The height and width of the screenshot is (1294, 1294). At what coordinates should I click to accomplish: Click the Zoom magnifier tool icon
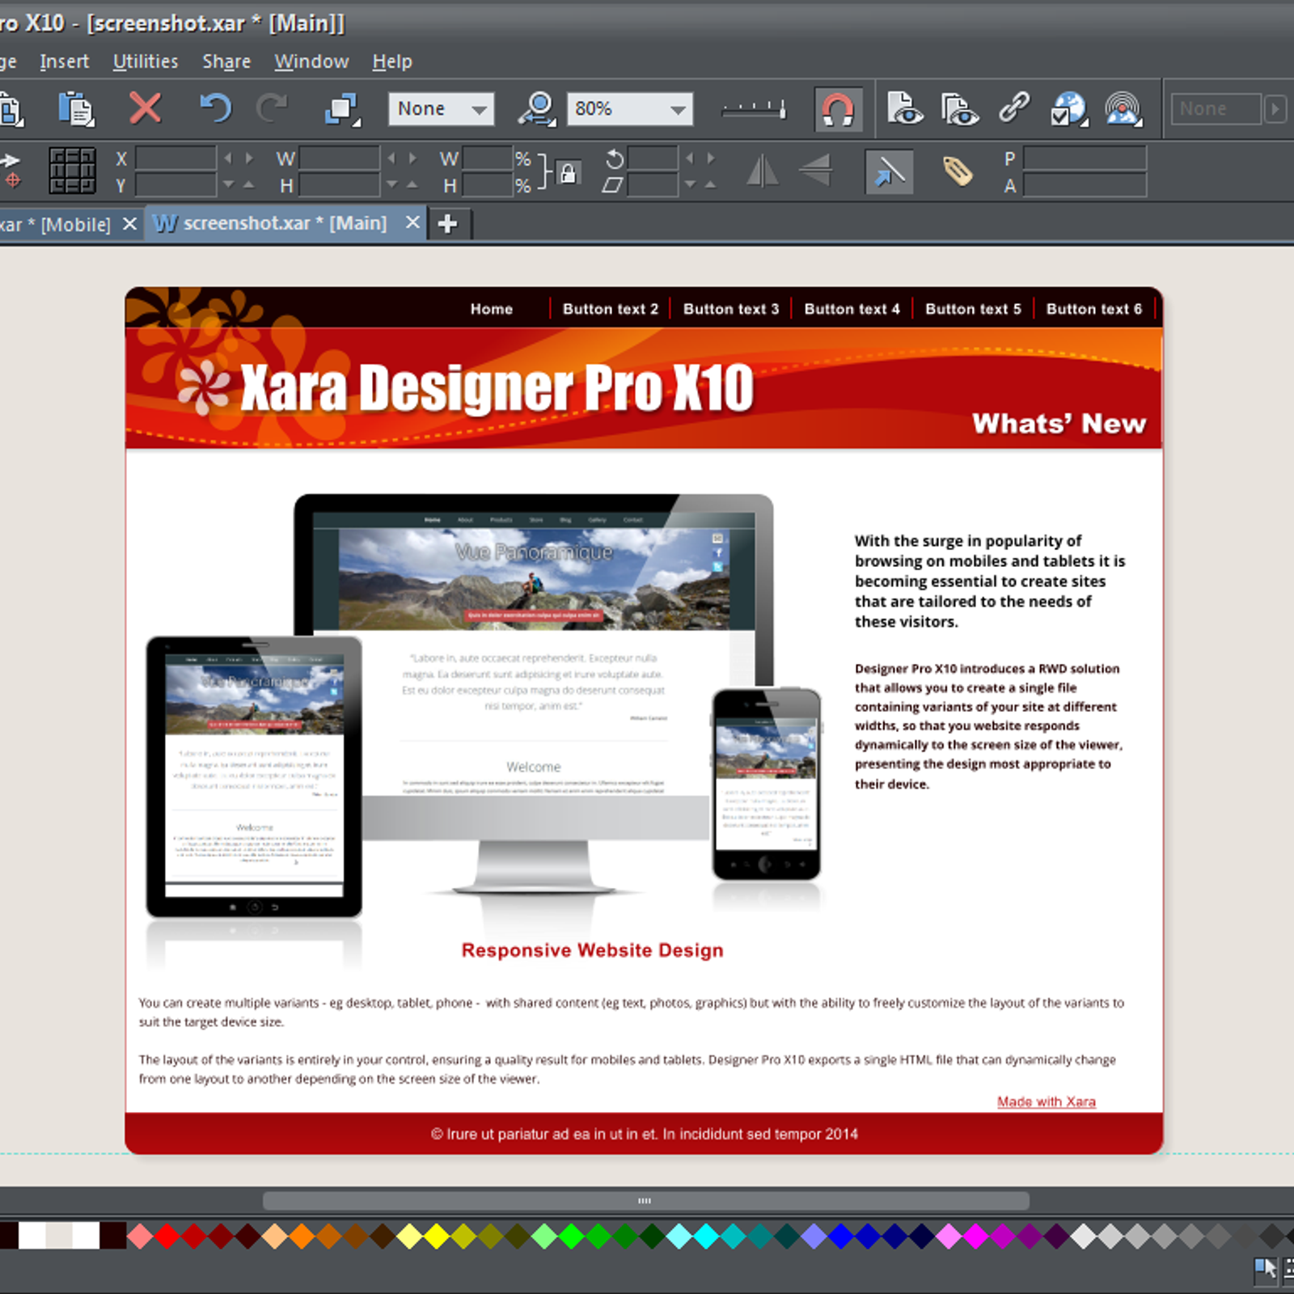(x=537, y=108)
